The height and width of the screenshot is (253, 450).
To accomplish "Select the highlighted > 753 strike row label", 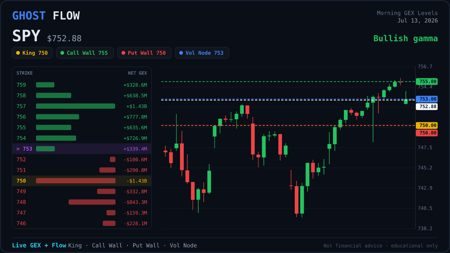I will pos(24,149).
